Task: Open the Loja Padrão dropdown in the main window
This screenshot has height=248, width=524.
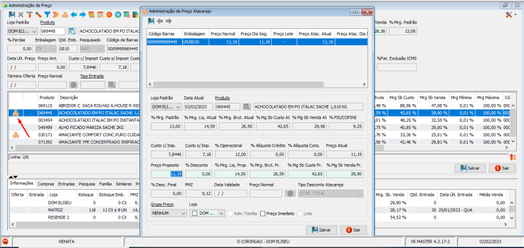Action: pos(22,31)
